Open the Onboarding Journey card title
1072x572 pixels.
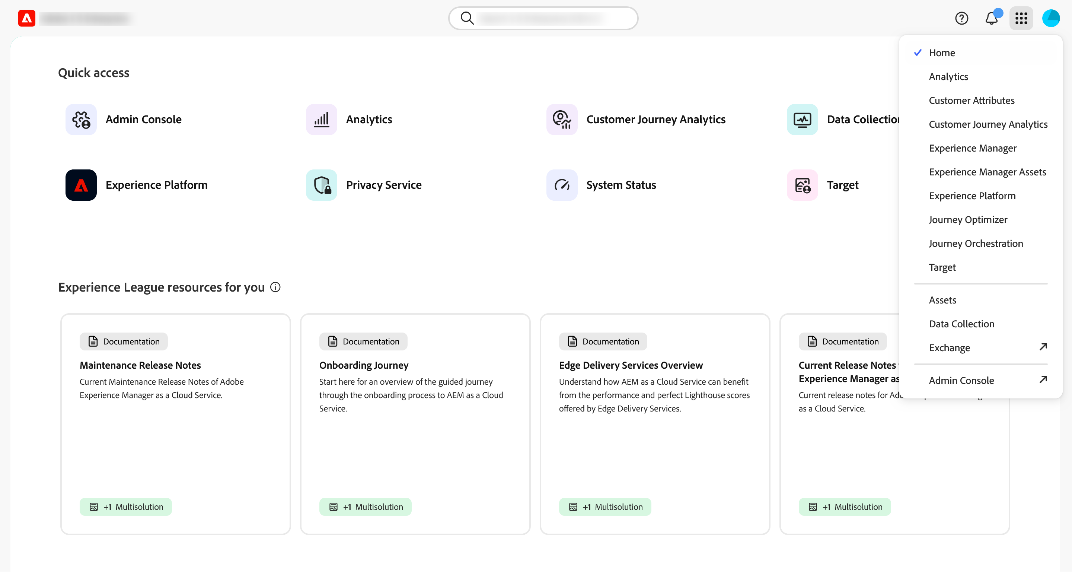click(364, 365)
